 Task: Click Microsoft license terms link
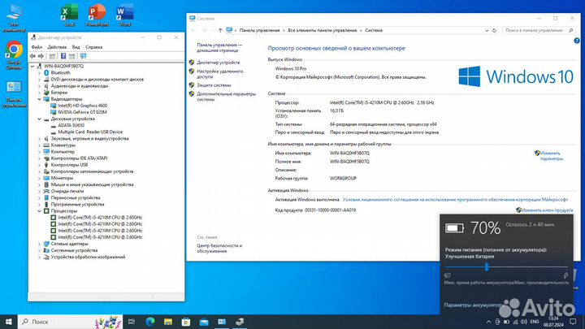(455, 200)
